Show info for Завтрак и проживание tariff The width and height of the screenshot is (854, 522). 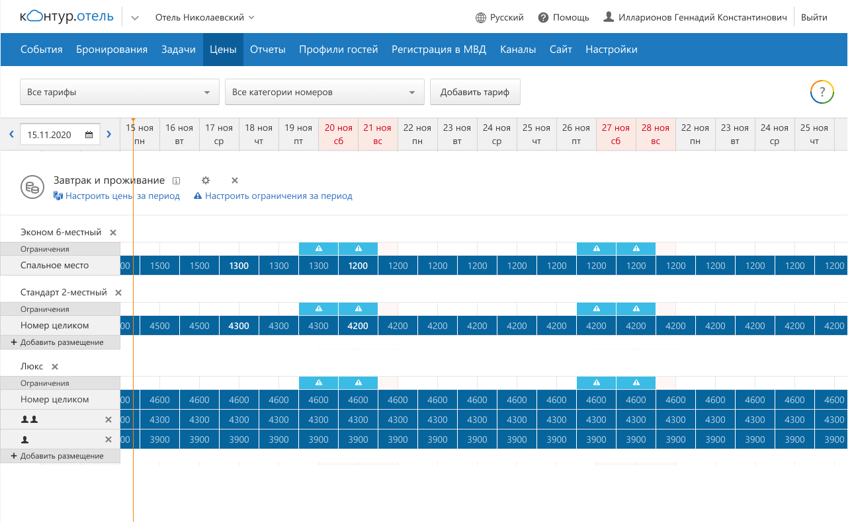point(177,180)
